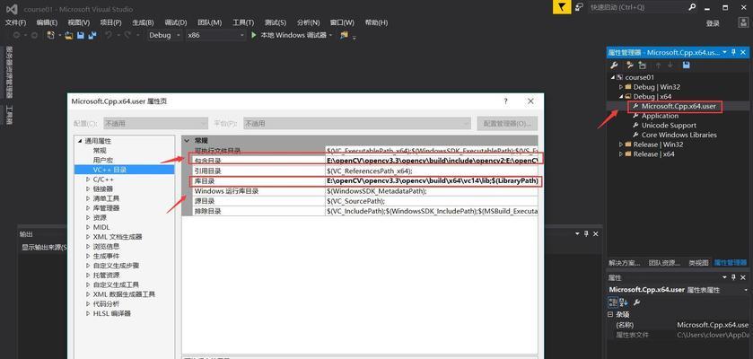Click the help question mark in 属性页 dialog

point(505,101)
